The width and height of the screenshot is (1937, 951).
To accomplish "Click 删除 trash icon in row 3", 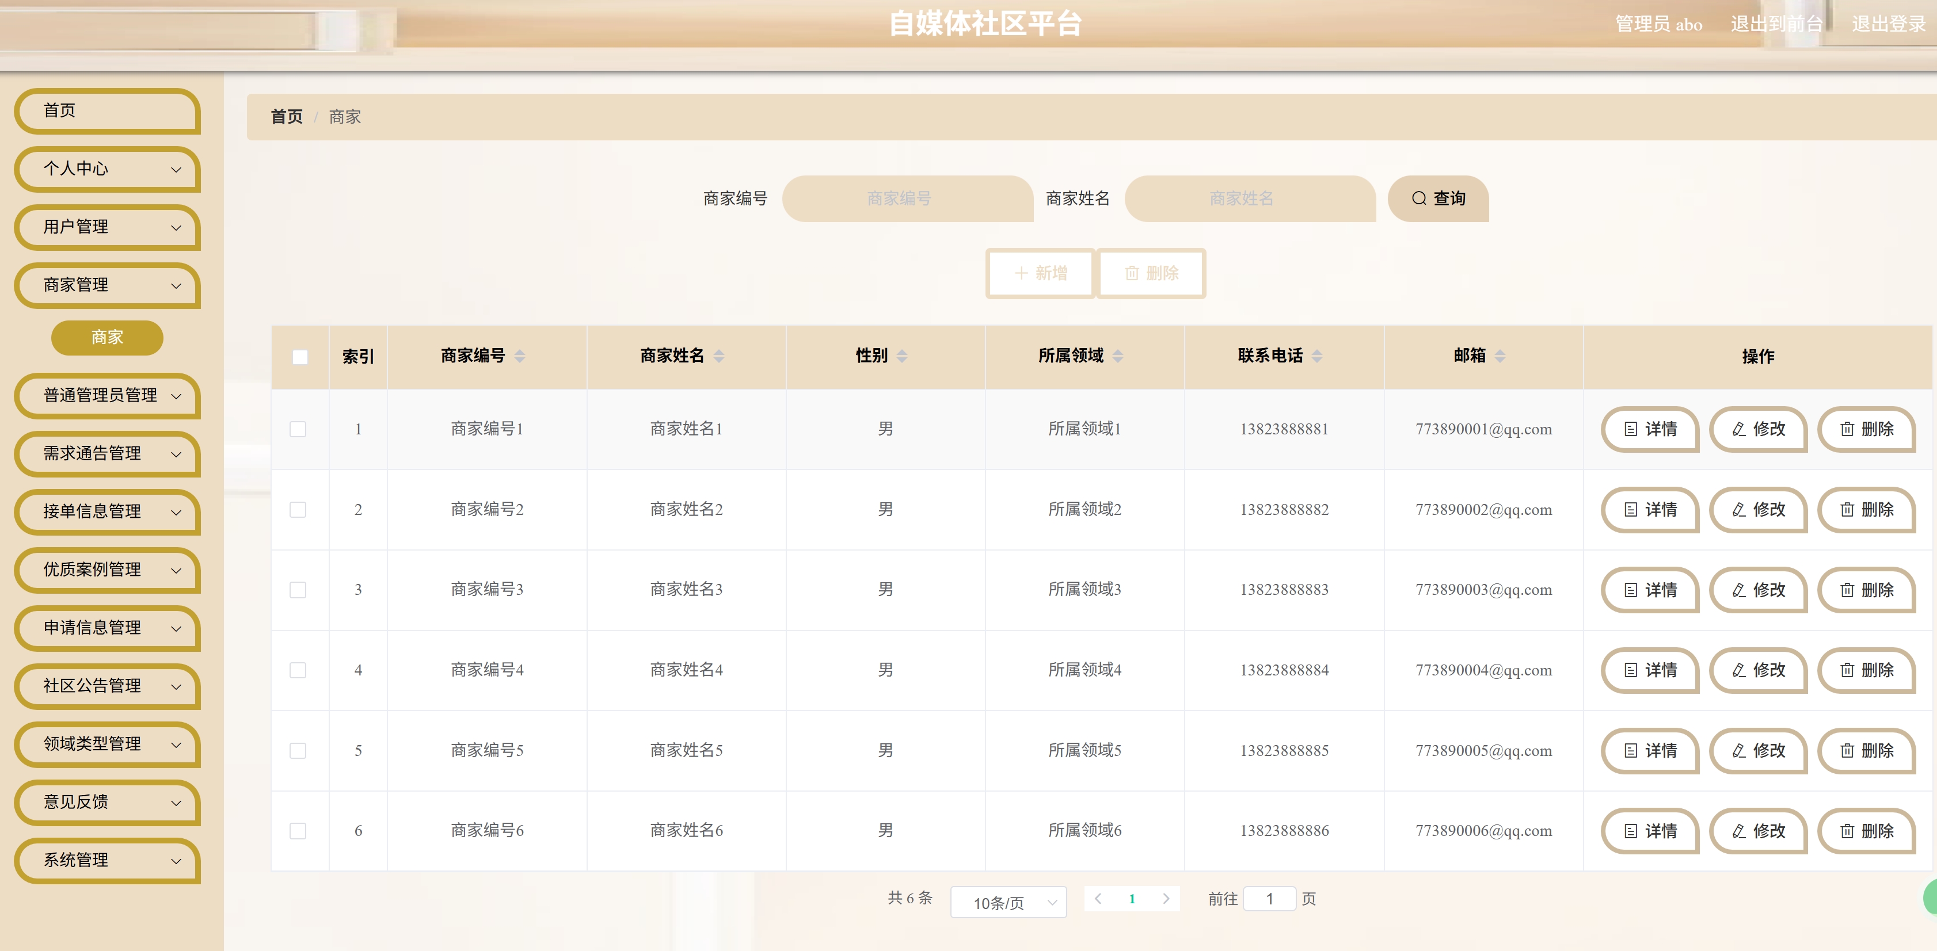I will click(x=1847, y=590).
